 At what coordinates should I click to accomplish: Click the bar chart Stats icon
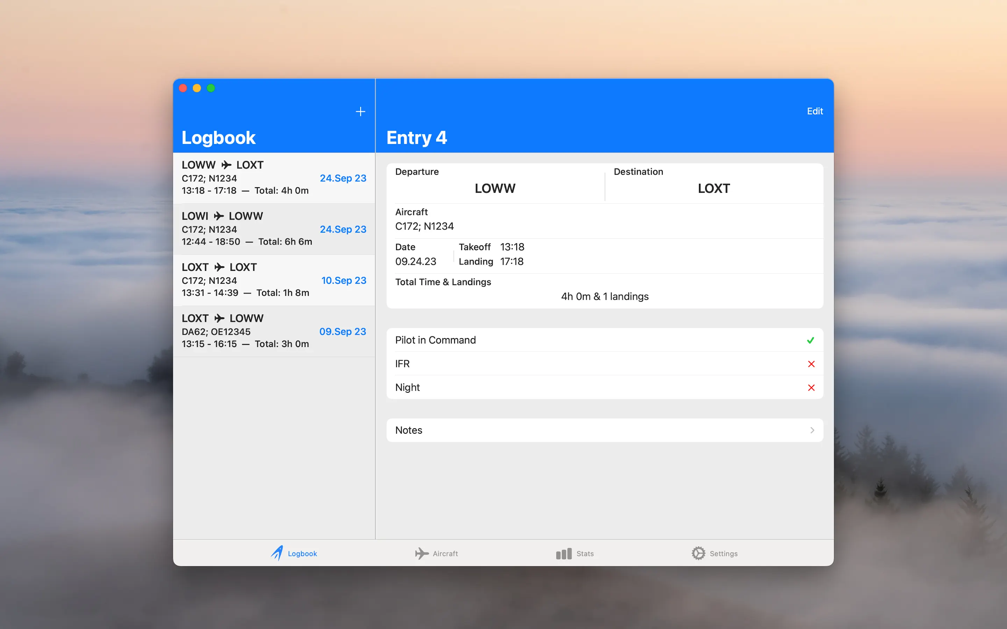tap(563, 554)
